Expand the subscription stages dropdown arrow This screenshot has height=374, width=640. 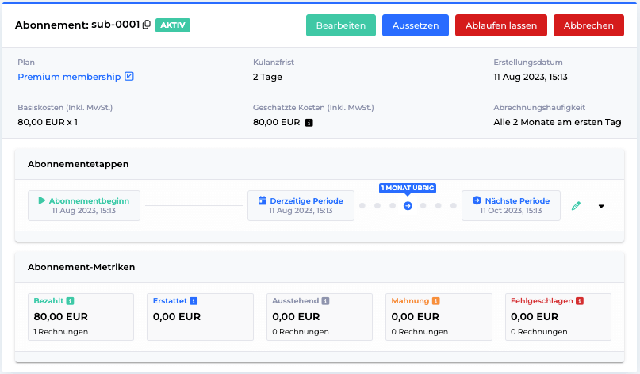(601, 206)
